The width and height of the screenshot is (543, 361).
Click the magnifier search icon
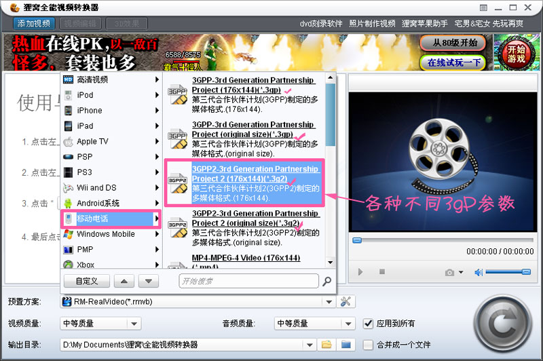pos(326,282)
